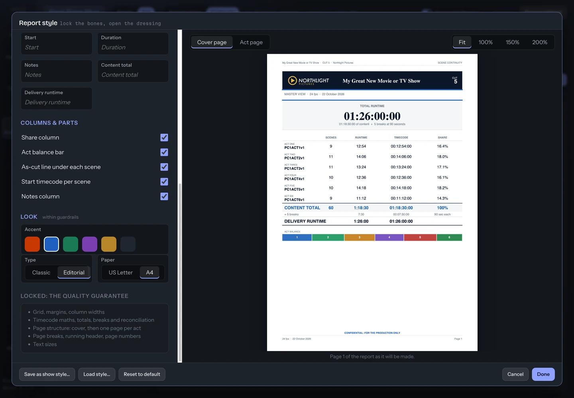Uncheck the Notes column checkbox

(x=164, y=196)
